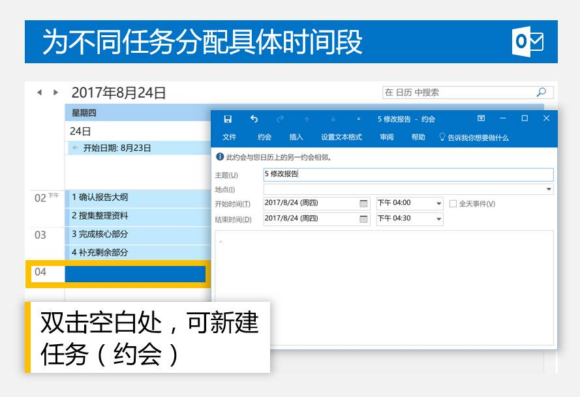
Task: Click the save icon in appointment window
Action: click(228, 119)
